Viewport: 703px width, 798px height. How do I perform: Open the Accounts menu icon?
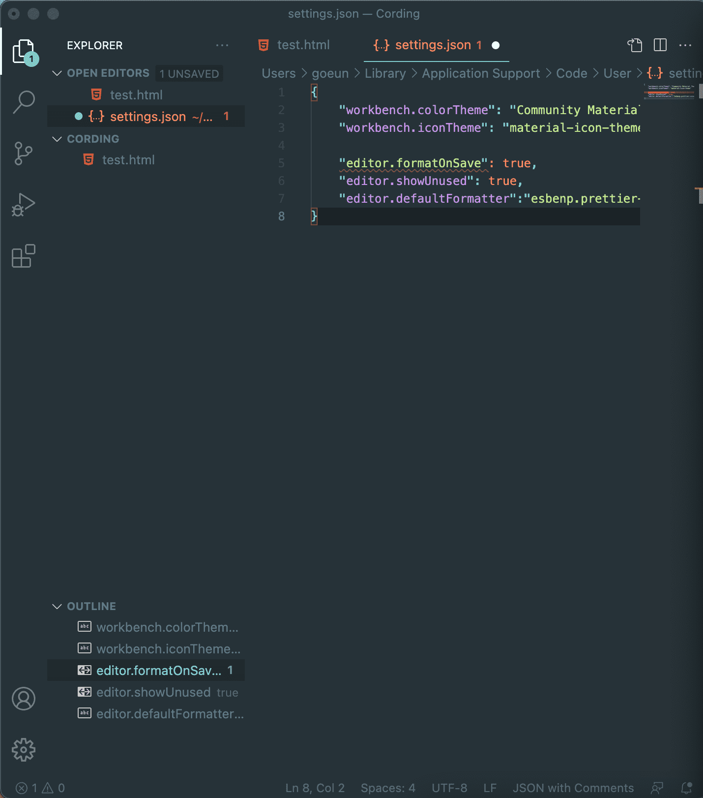24,699
